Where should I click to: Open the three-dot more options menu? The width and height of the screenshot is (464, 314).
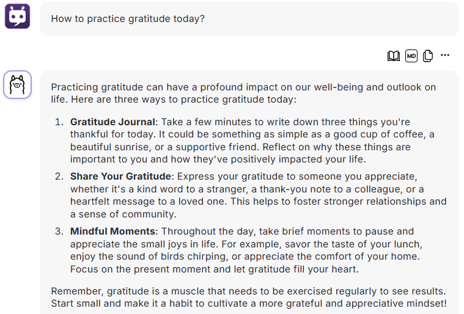point(445,55)
